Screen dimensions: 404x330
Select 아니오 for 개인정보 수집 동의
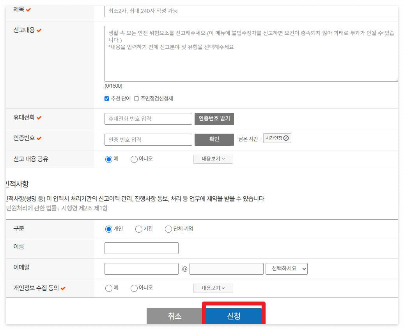[134, 288]
